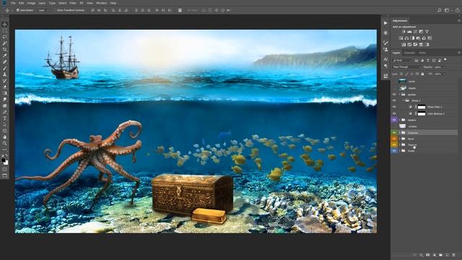Screen dimensions: 462x260
Task: Switch to the Channels tab
Action: pyautogui.click(x=409, y=53)
